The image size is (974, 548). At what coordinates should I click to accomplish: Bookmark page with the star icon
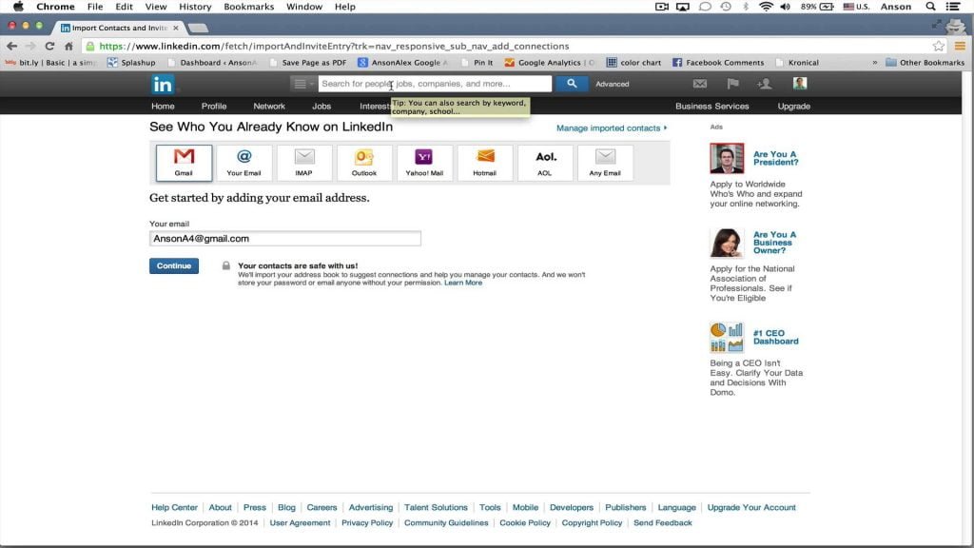click(939, 46)
